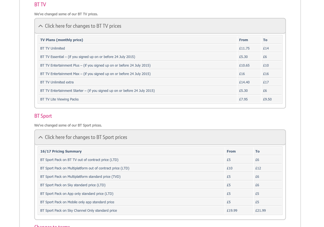
Task: Click the £10.65 price for Entertainment Plus
Action: click(244, 66)
